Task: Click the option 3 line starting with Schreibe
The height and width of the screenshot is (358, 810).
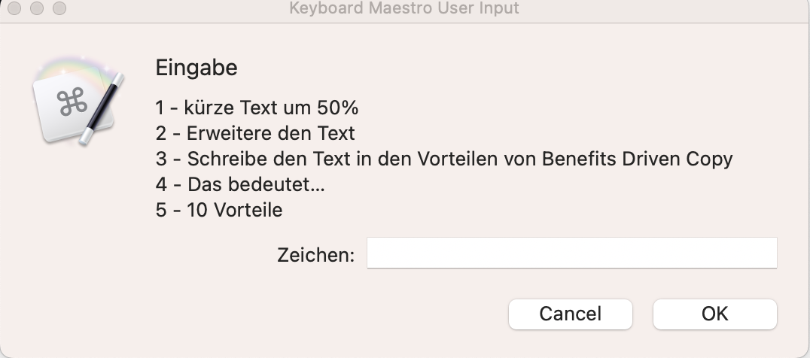Action: (444, 159)
